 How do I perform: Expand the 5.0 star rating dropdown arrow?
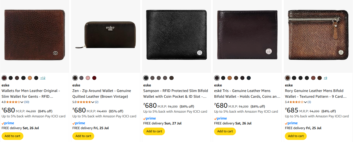pos(93,102)
